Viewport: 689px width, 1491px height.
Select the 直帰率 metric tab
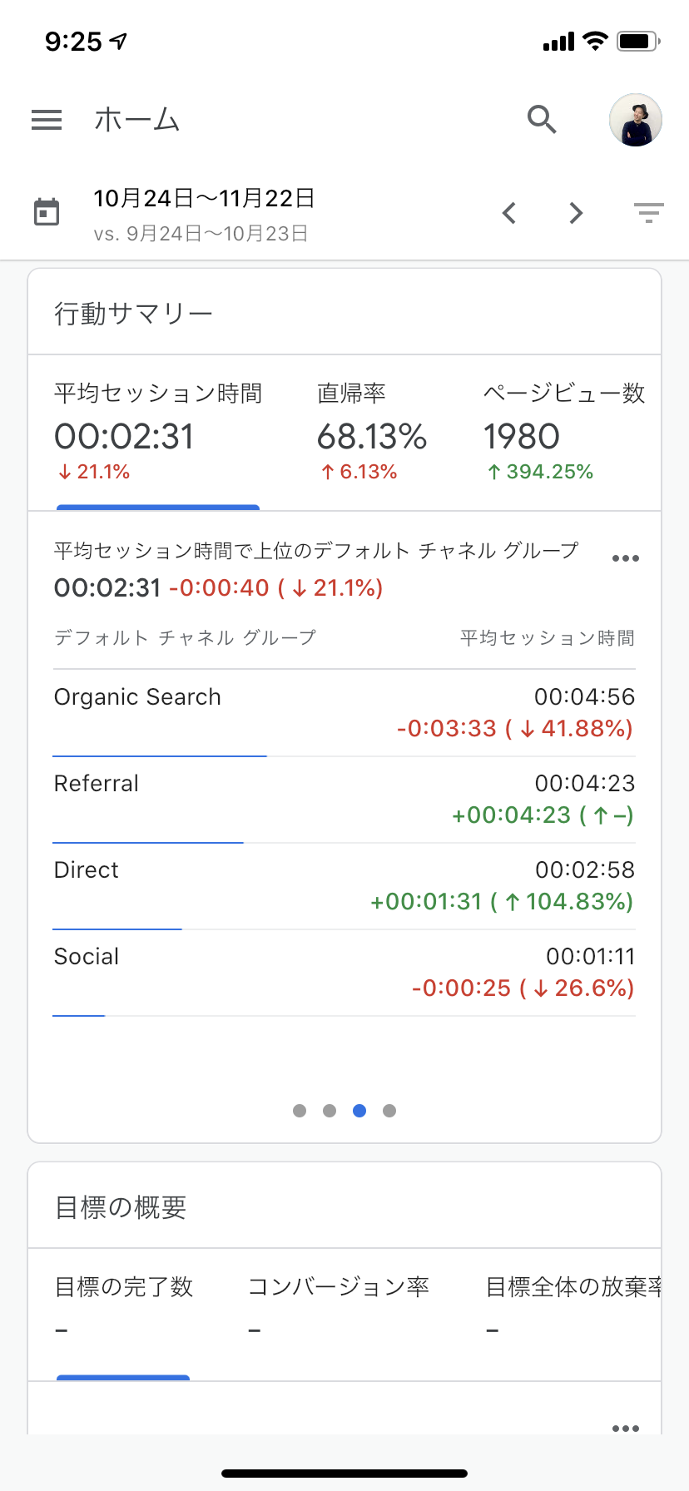coord(371,433)
